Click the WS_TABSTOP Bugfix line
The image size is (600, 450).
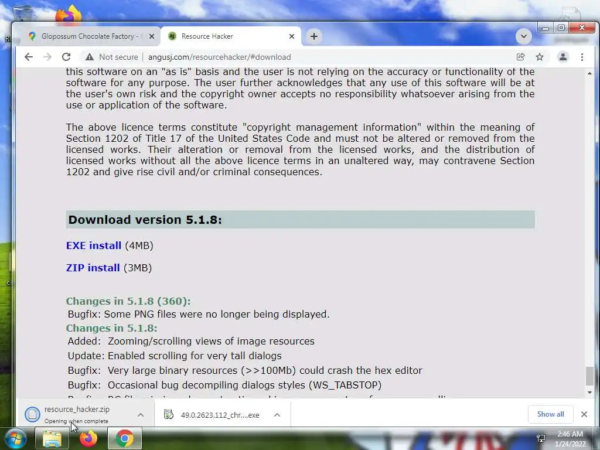pos(224,385)
